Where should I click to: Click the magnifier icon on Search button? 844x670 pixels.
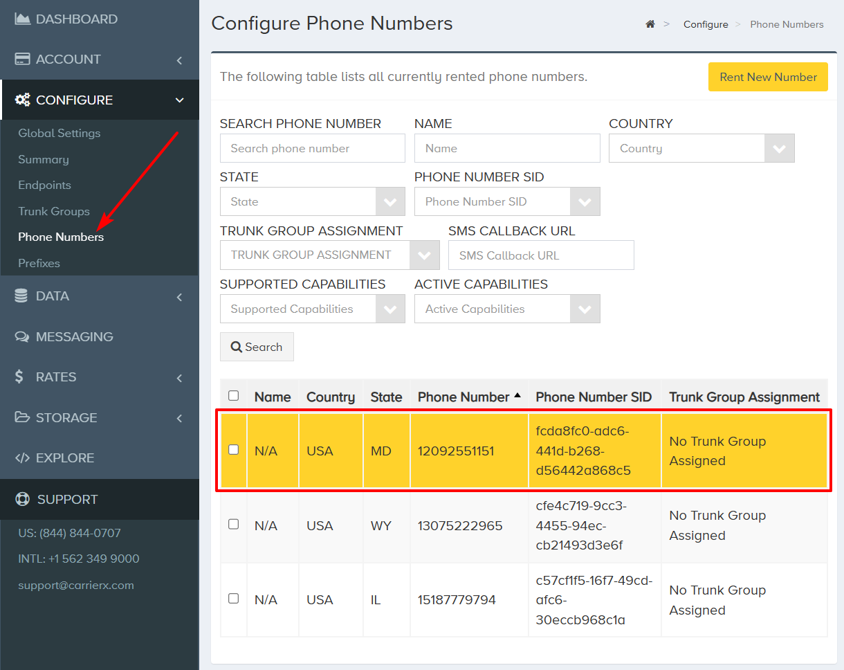pyautogui.click(x=236, y=347)
